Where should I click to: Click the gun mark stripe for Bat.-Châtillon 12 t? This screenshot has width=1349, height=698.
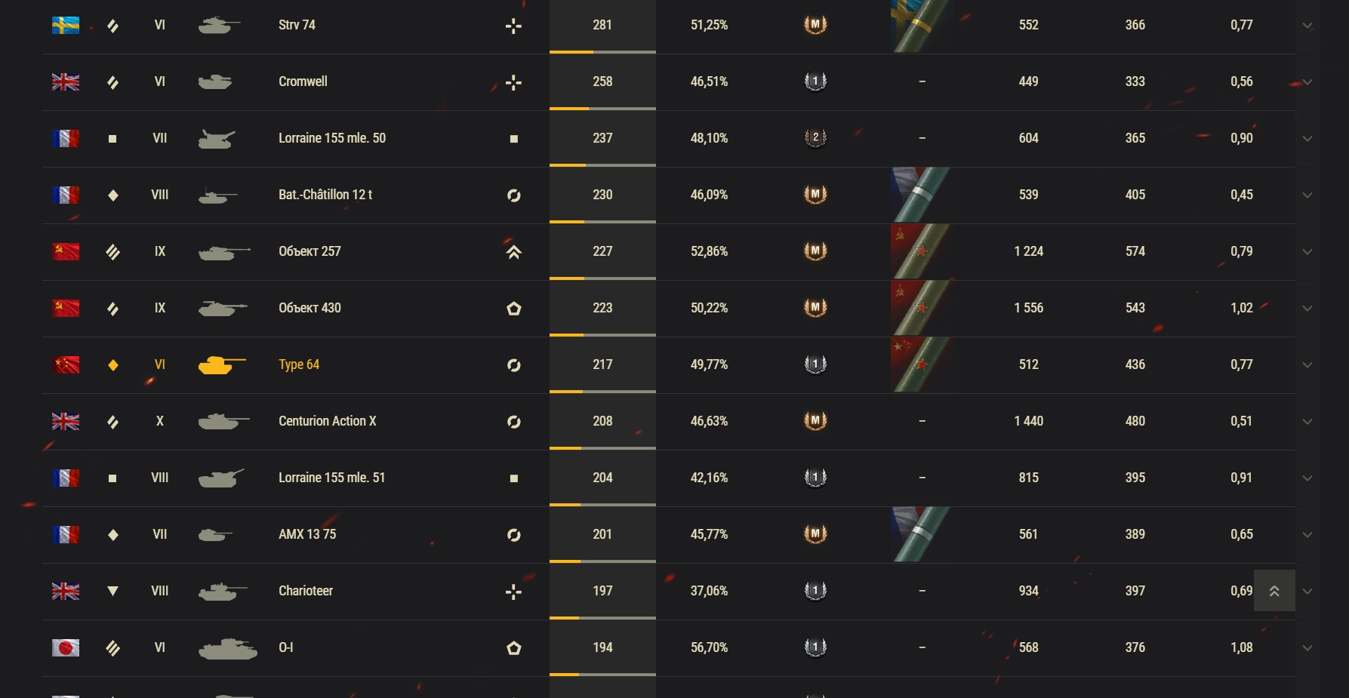pyautogui.click(x=921, y=195)
